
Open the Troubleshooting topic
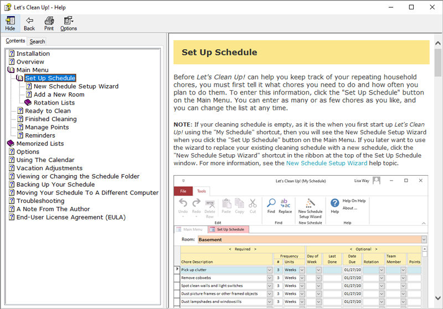40,201
